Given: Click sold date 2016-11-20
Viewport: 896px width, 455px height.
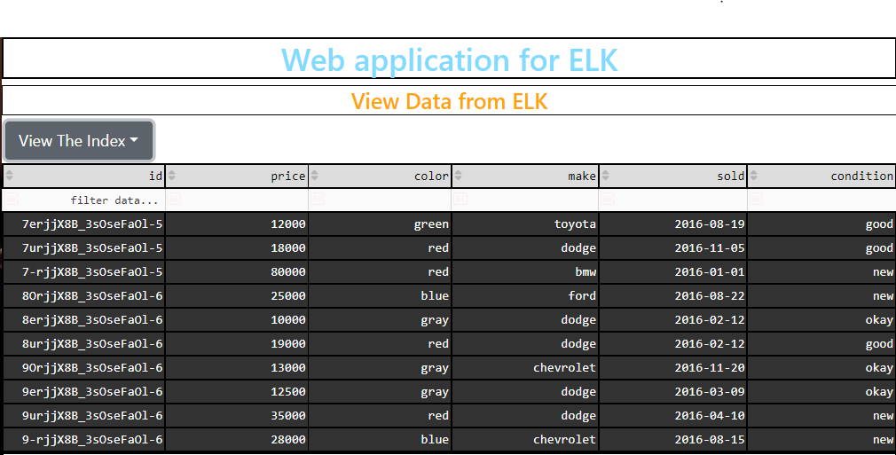Looking at the screenshot, I should pyautogui.click(x=673, y=368).
